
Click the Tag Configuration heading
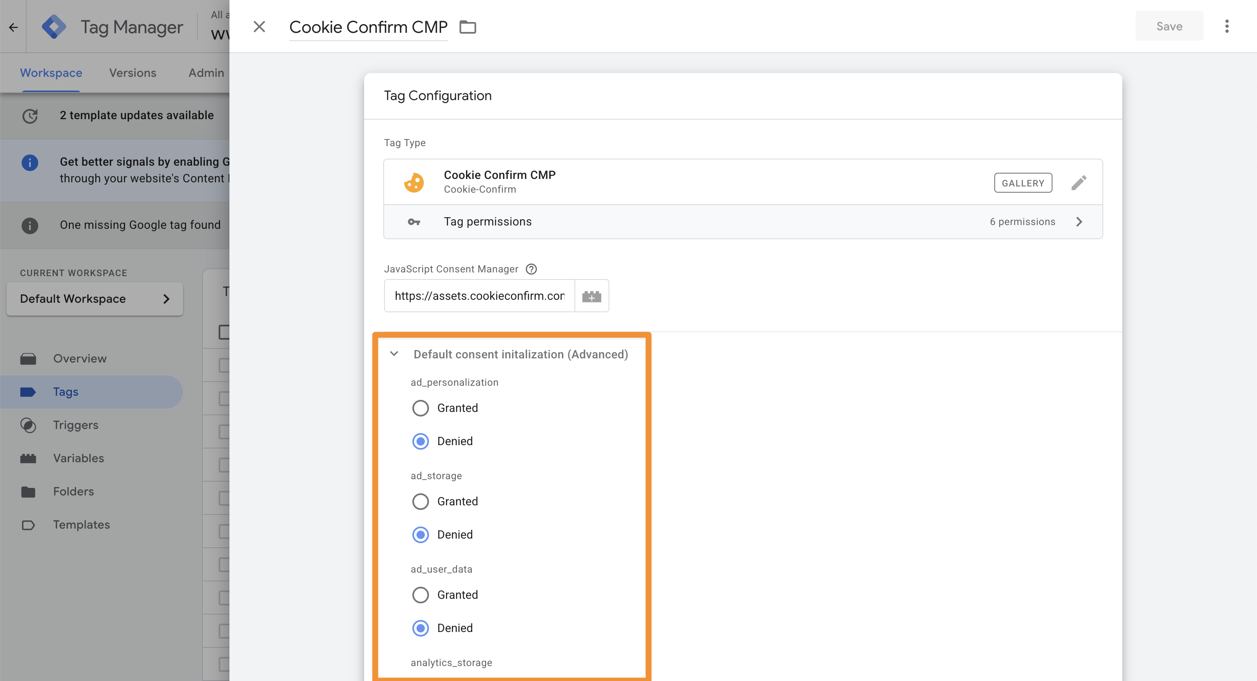point(438,96)
